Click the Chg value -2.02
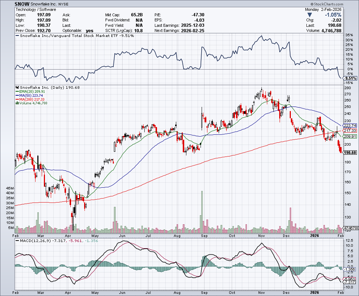The image size is (359, 296). pos(336,20)
